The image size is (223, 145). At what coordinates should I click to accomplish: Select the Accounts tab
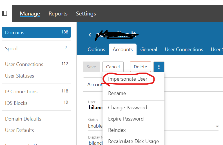point(122,49)
